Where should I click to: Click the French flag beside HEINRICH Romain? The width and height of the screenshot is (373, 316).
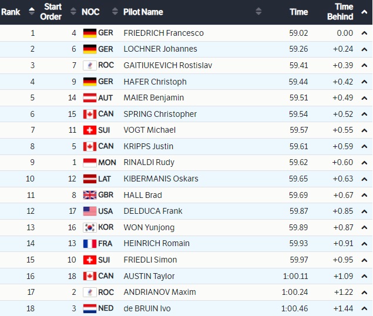point(90,244)
